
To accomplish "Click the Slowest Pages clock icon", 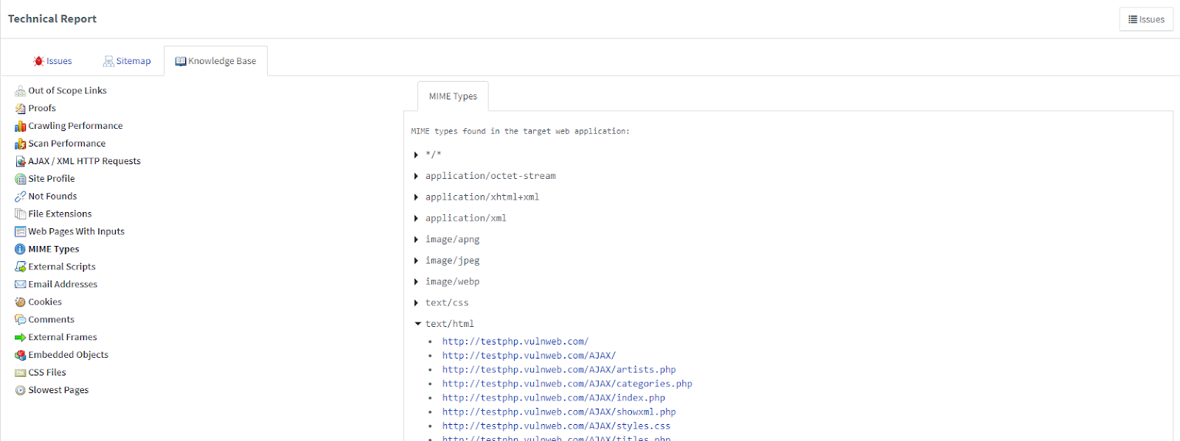I will 20,391.
